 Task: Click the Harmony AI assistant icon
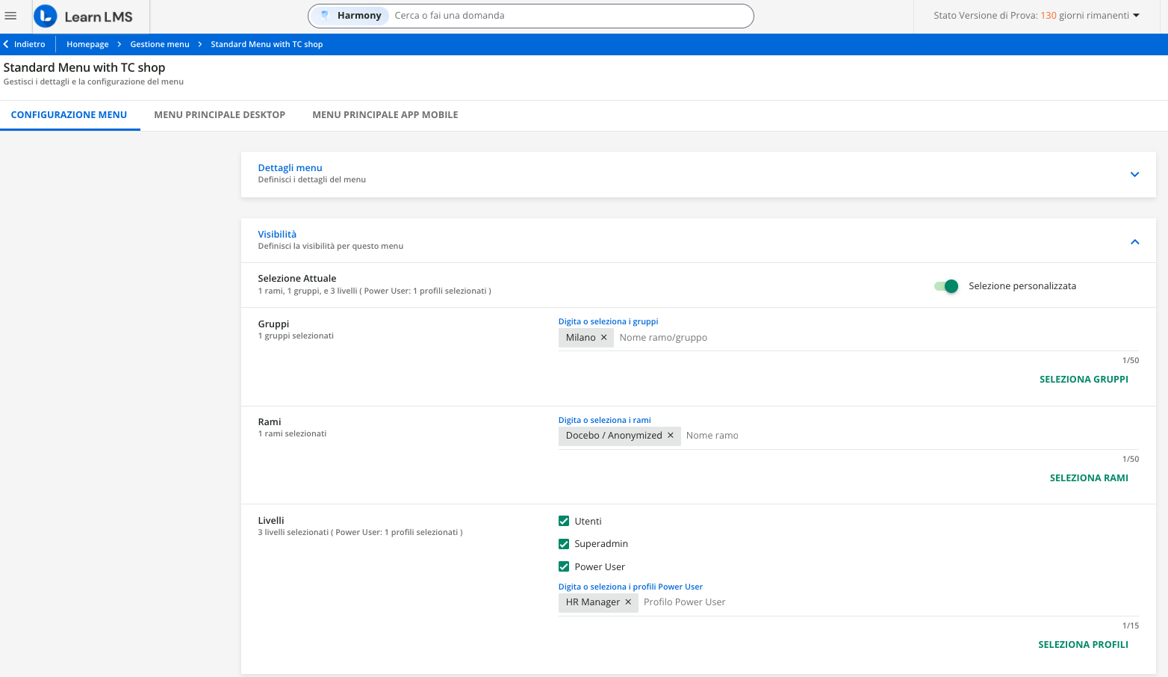click(x=325, y=15)
